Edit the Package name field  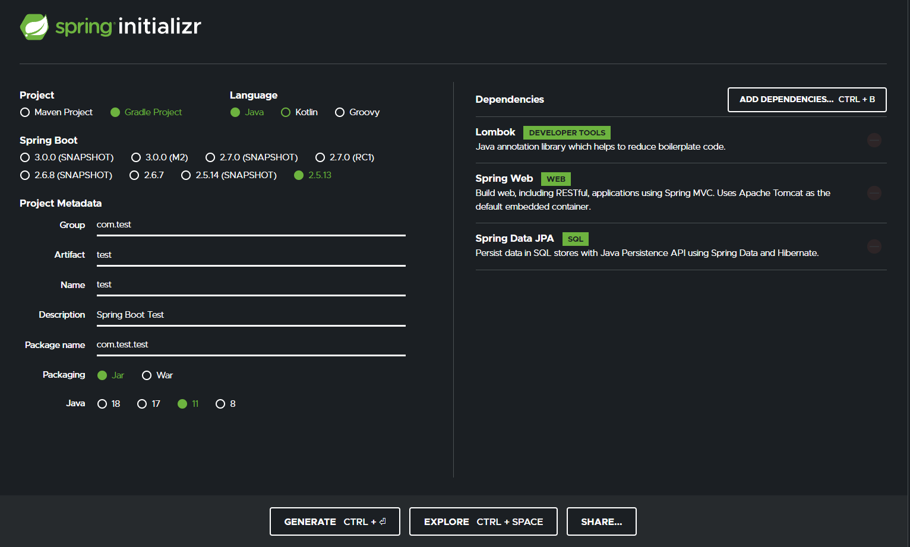click(251, 345)
